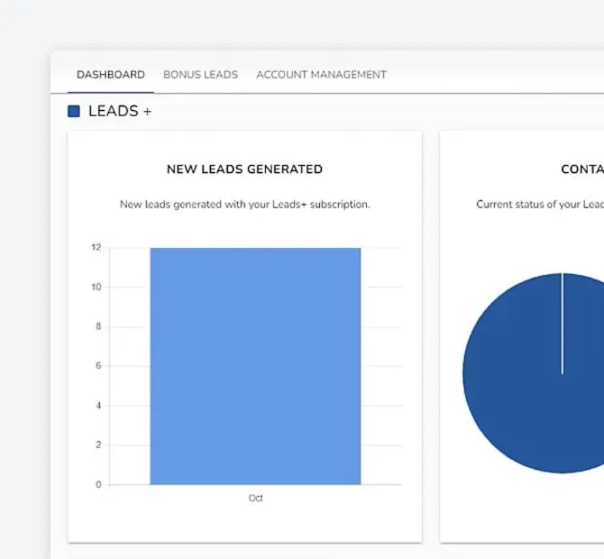Open the Account Management tab

click(321, 74)
